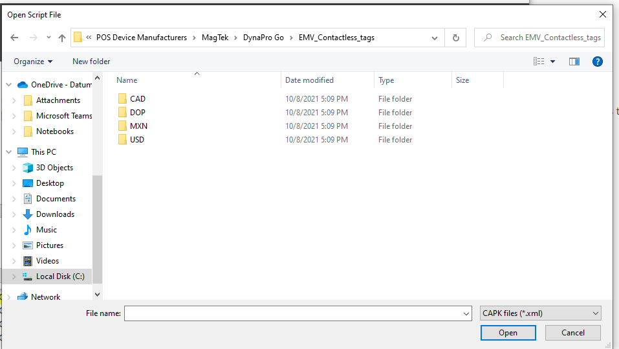The height and width of the screenshot is (349, 619).
Task: Expand the Local Disk (C:) tree node
Action: coord(14,276)
